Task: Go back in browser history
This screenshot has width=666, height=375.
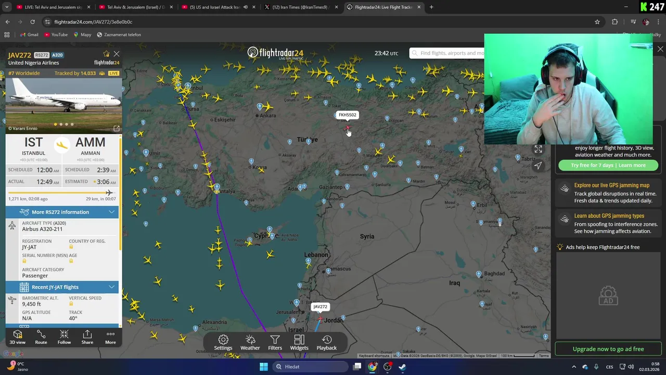Action: (7, 22)
